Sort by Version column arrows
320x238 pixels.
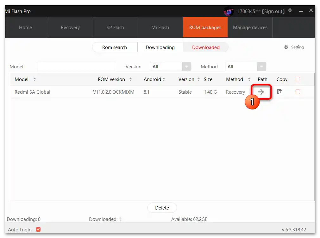click(198, 79)
